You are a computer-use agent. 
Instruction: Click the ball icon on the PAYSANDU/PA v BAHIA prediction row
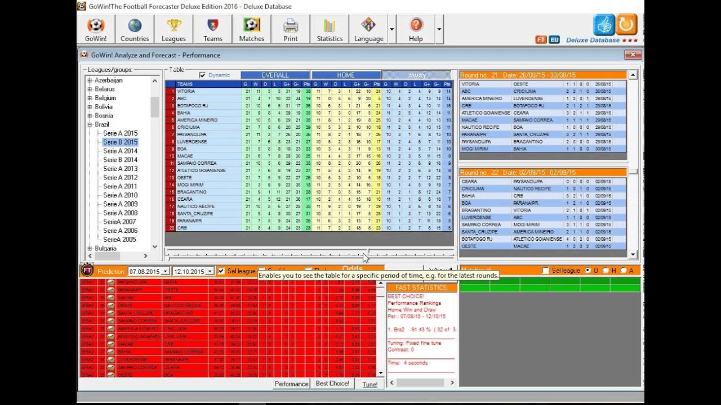[111, 282]
